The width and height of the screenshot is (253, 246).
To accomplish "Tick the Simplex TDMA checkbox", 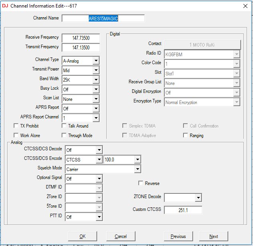I will [x=125, y=126].
